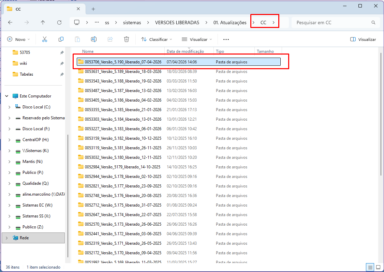Select folder 0053631_Versão_5.189_liberado_18-03-2026
The width and height of the screenshot is (384, 272).
(x=123, y=72)
